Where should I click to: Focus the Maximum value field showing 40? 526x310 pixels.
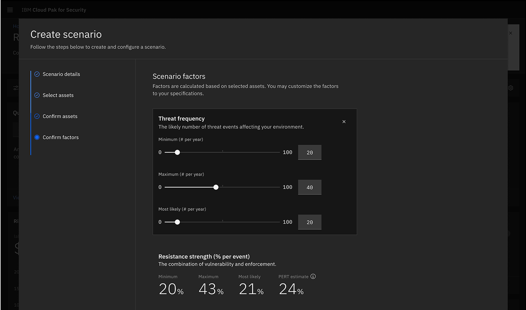[x=310, y=187]
